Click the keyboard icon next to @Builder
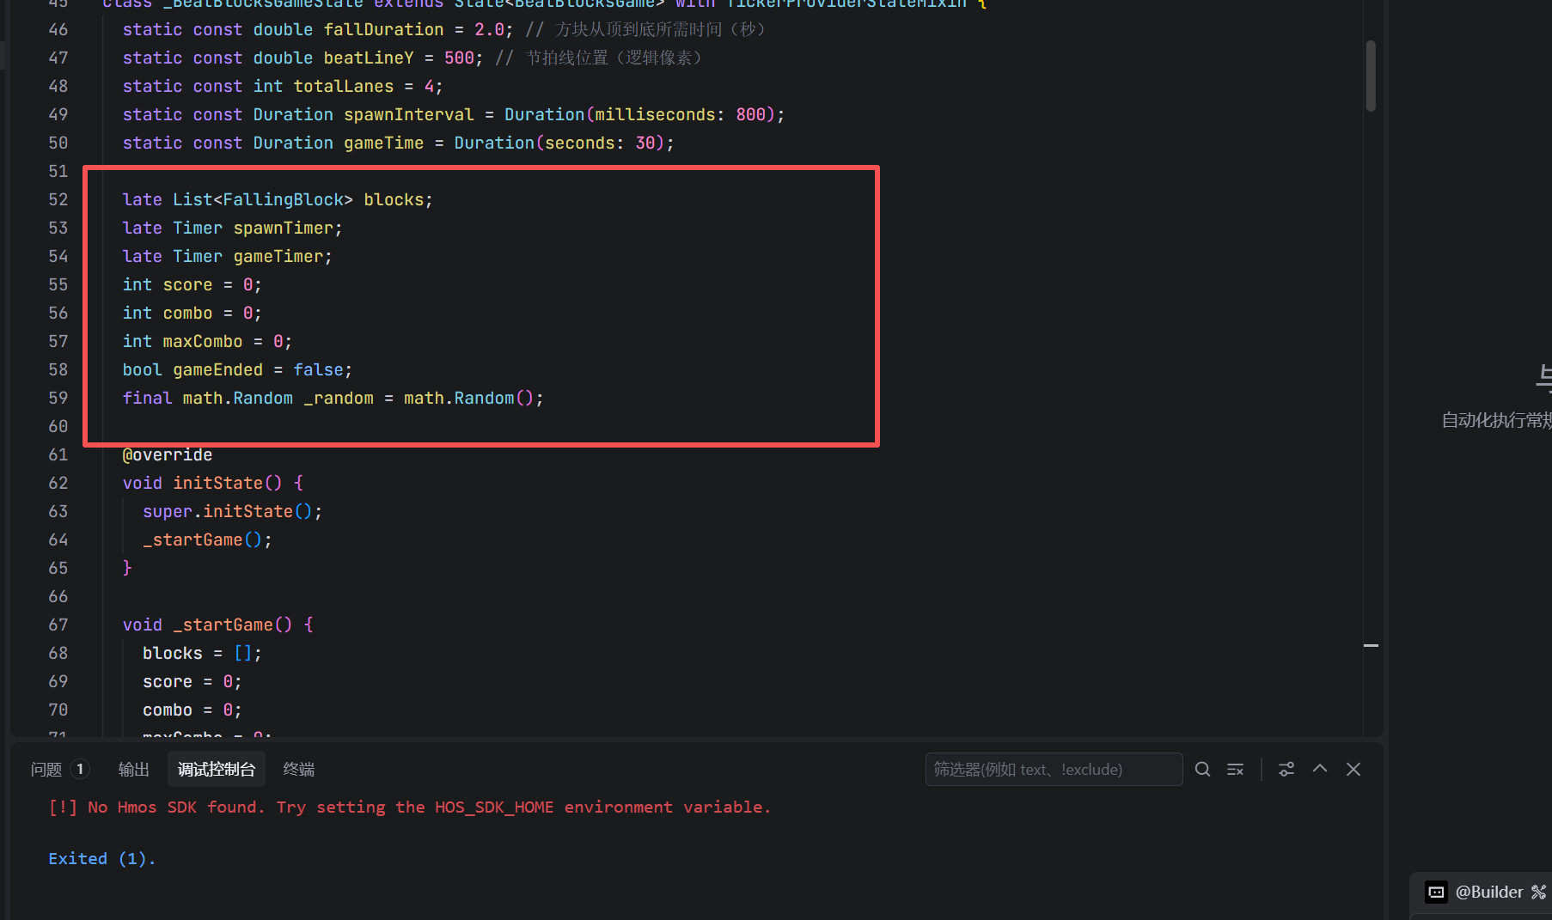The height and width of the screenshot is (920, 1552). [x=1436, y=892]
